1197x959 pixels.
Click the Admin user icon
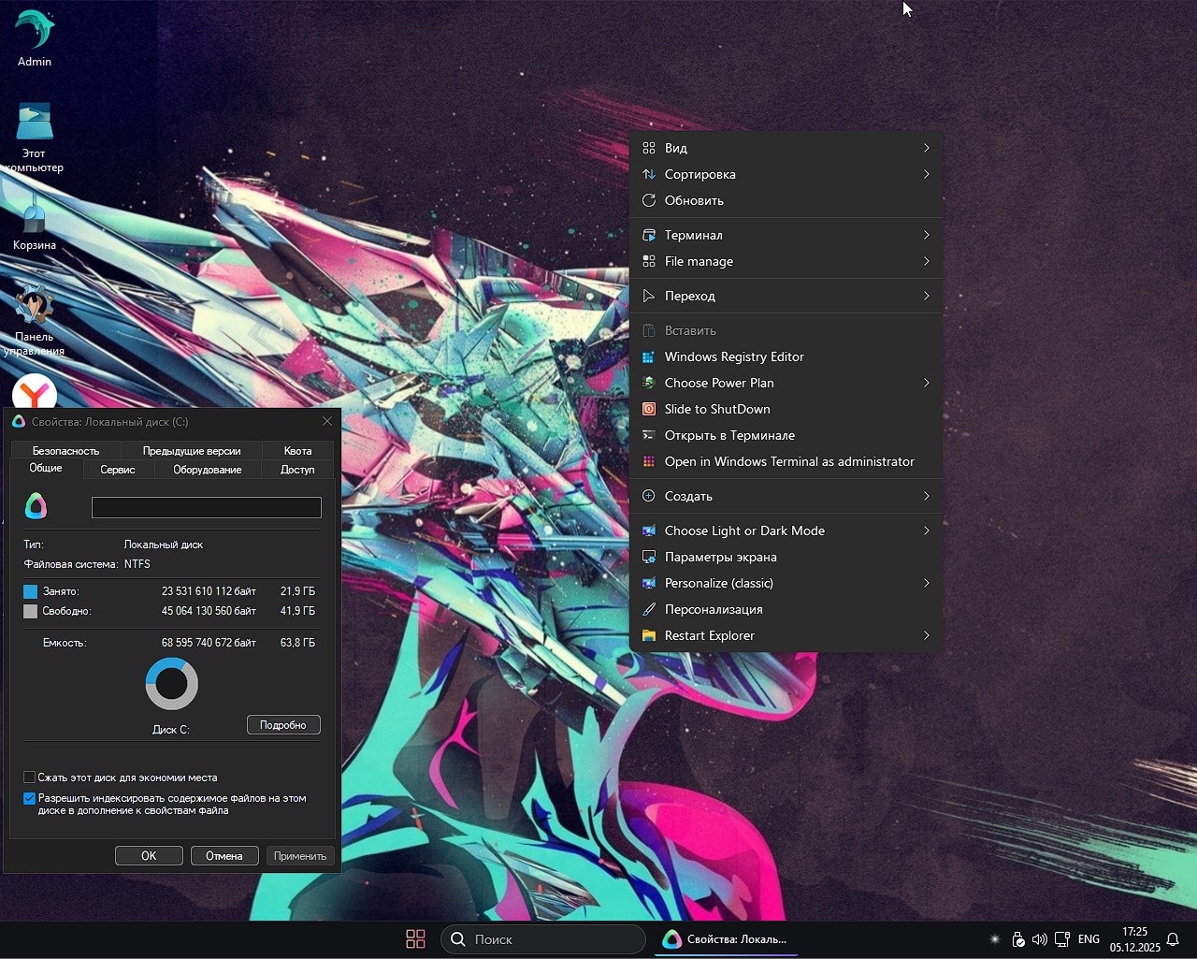pyautogui.click(x=34, y=28)
